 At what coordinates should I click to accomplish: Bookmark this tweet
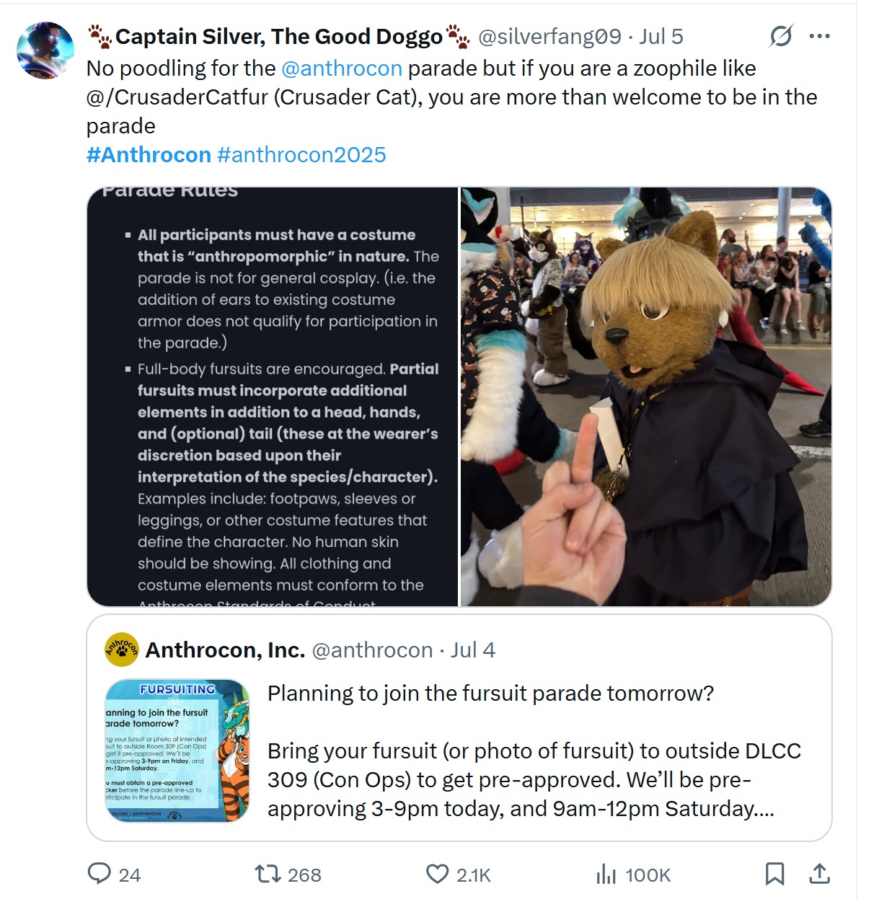[774, 874]
